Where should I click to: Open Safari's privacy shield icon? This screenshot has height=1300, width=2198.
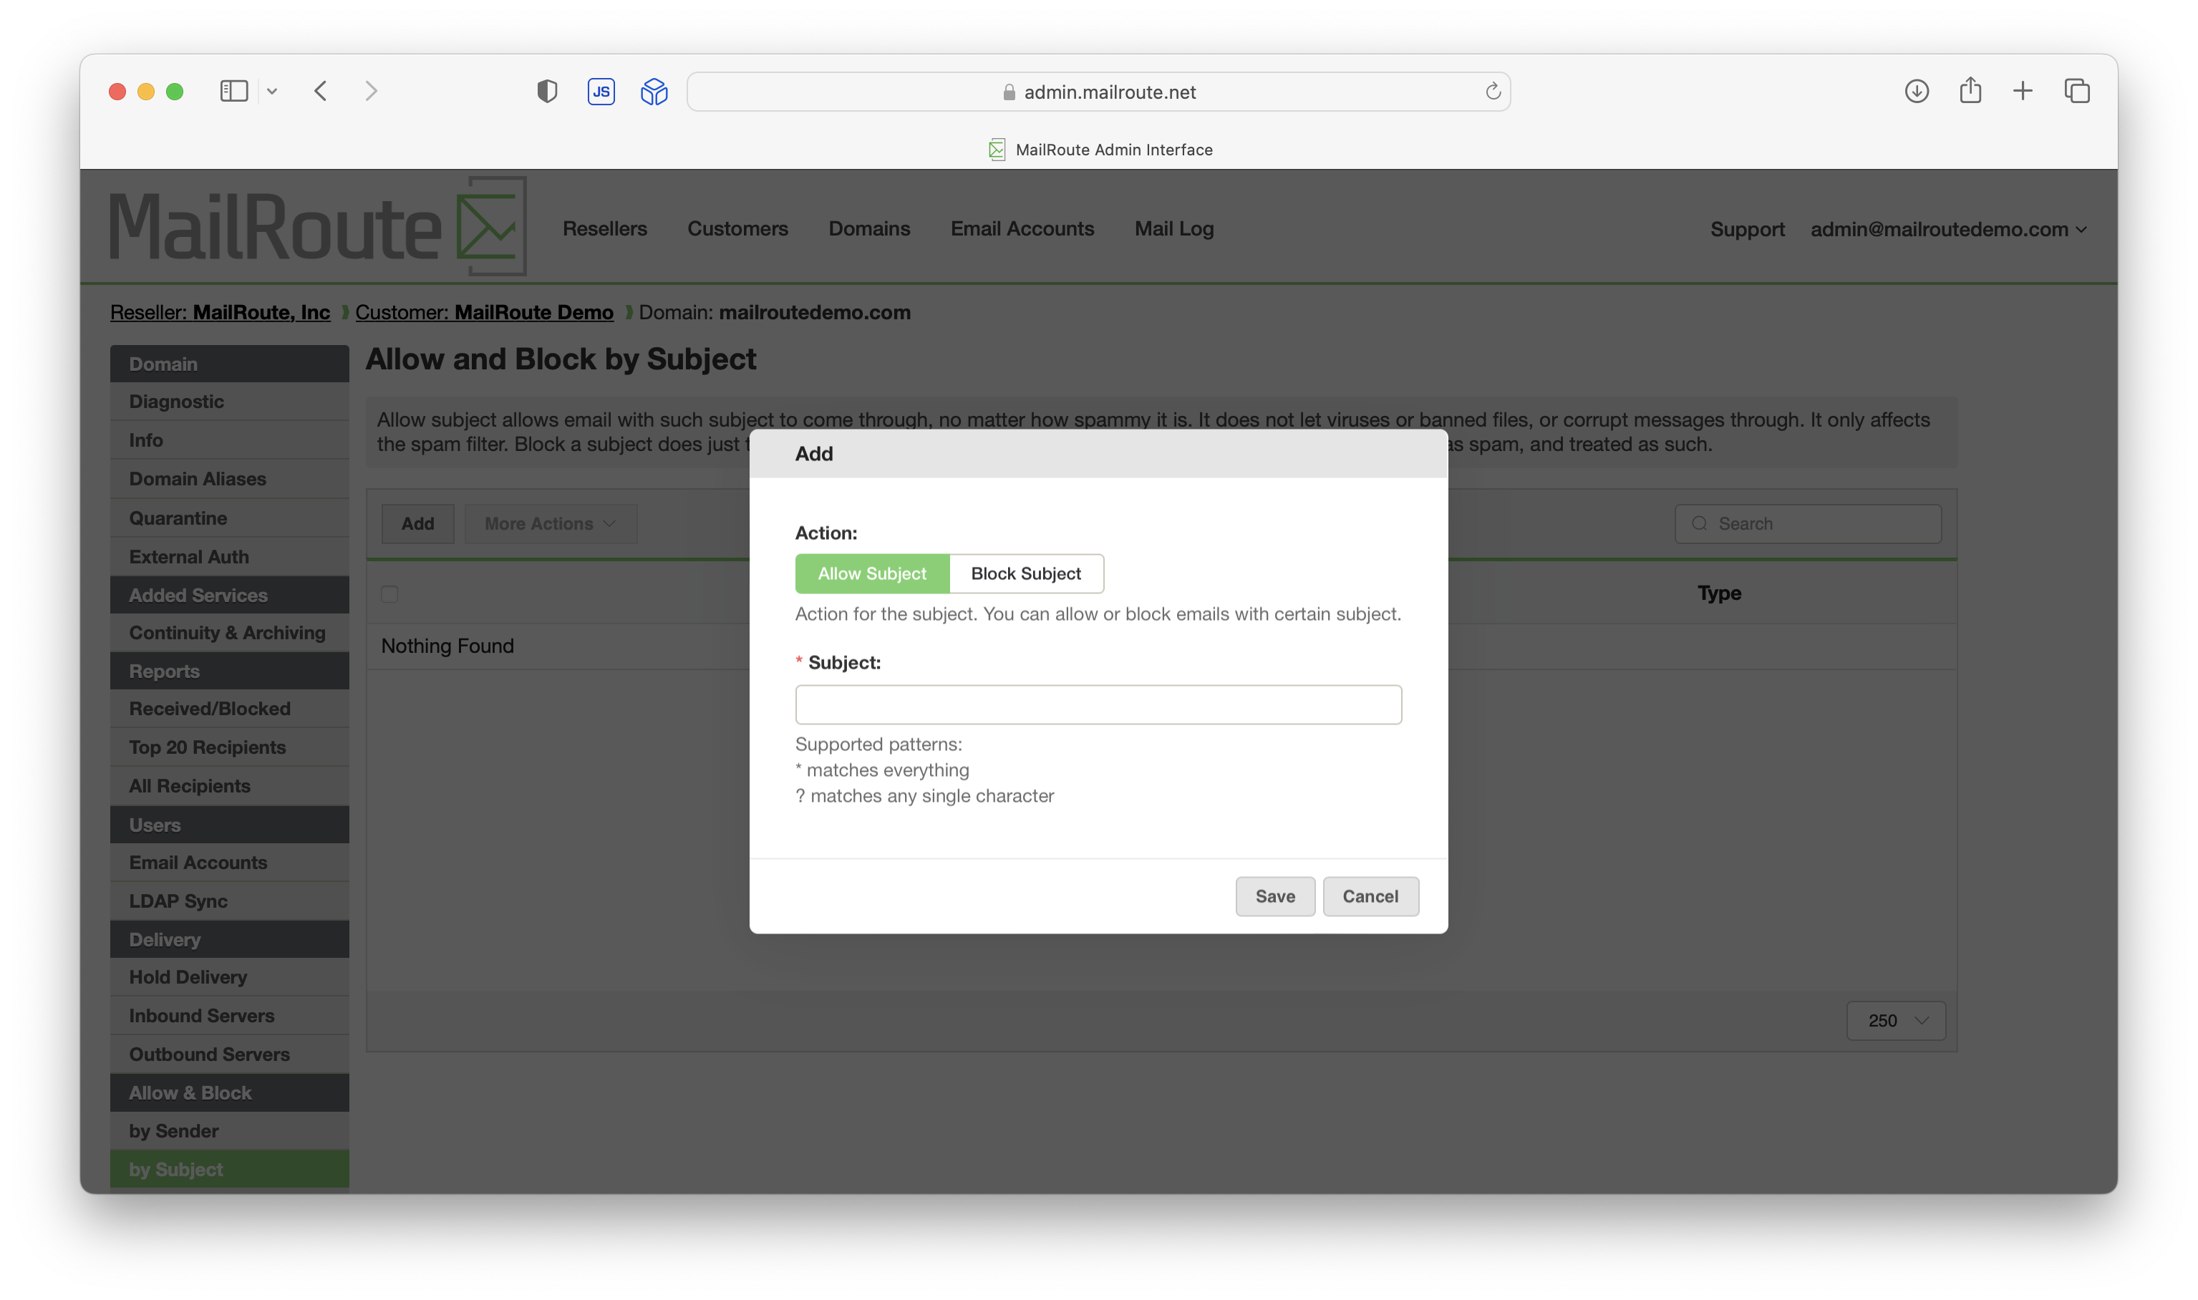click(x=547, y=90)
